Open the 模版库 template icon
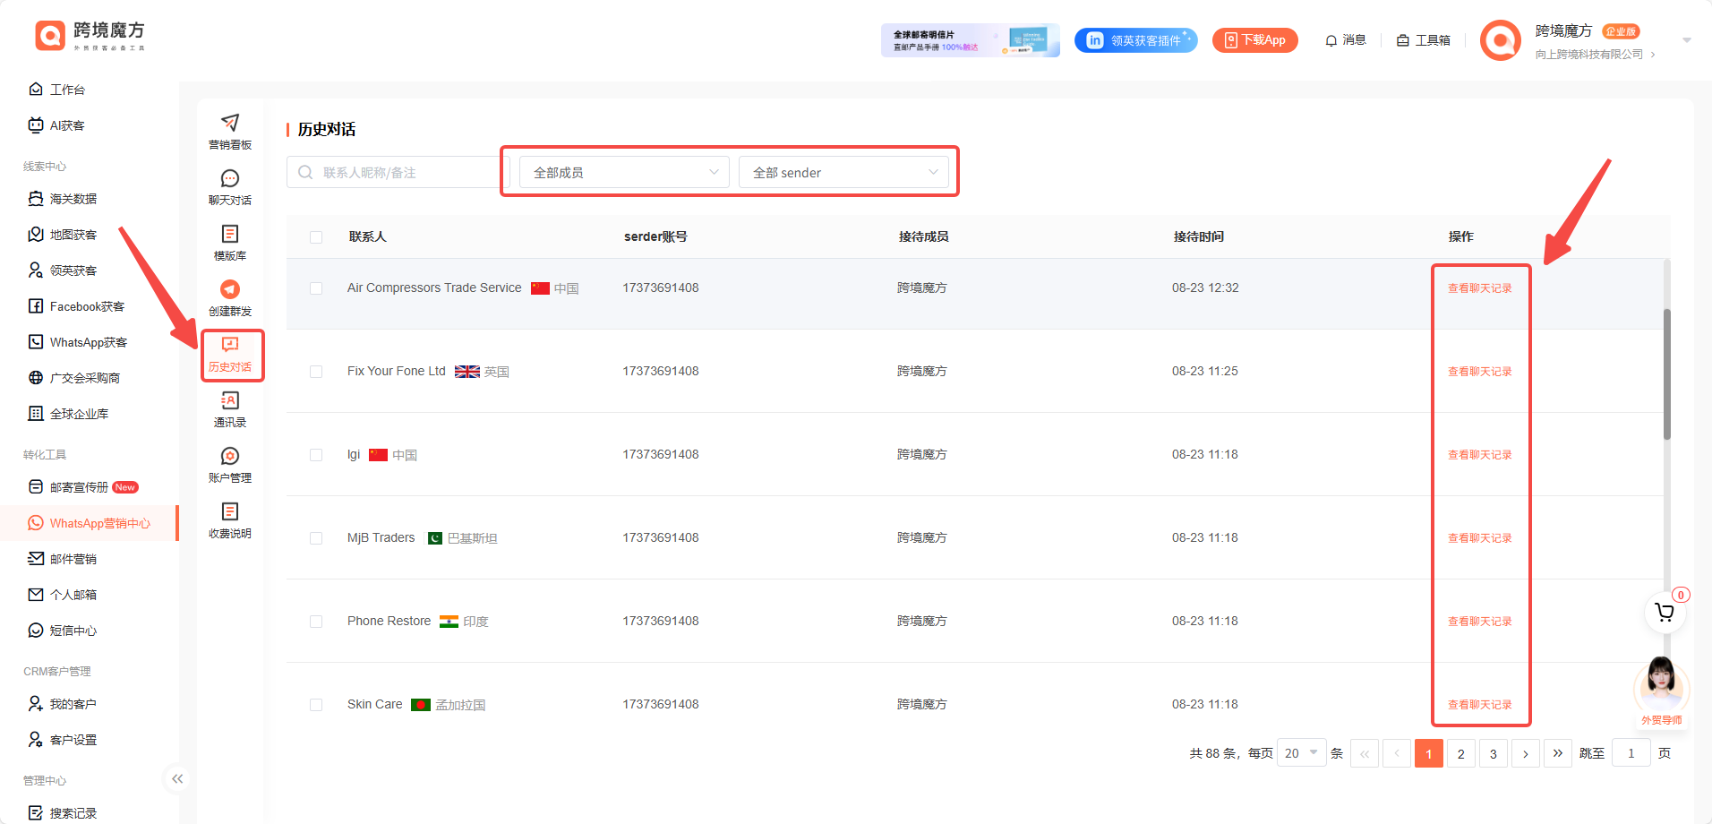The width and height of the screenshot is (1712, 824). [230, 235]
